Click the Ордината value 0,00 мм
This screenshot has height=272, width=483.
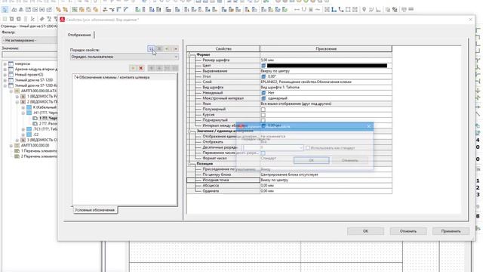tap(326, 191)
